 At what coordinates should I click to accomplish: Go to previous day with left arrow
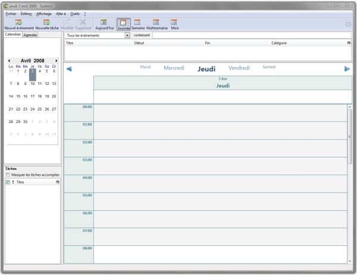(69, 69)
